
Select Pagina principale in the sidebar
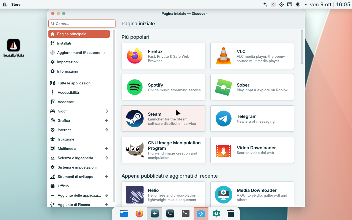(79, 34)
